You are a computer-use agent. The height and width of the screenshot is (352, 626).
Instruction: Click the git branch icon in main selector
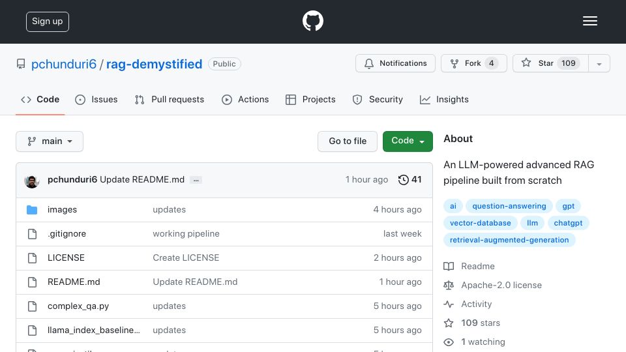click(31, 141)
